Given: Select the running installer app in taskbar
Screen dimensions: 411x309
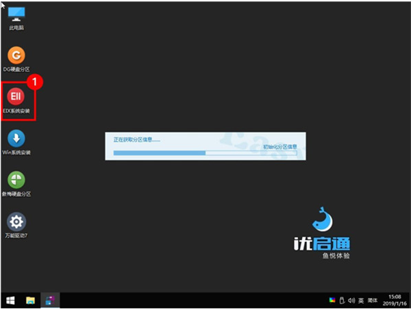Looking at the screenshot, I should tap(50, 300).
